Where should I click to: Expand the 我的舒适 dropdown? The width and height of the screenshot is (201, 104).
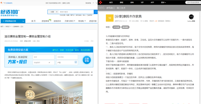[x=90, y=3]
